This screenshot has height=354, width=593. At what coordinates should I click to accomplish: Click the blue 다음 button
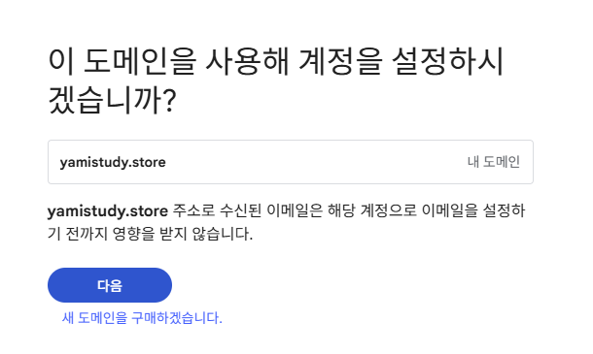(110, 285)
